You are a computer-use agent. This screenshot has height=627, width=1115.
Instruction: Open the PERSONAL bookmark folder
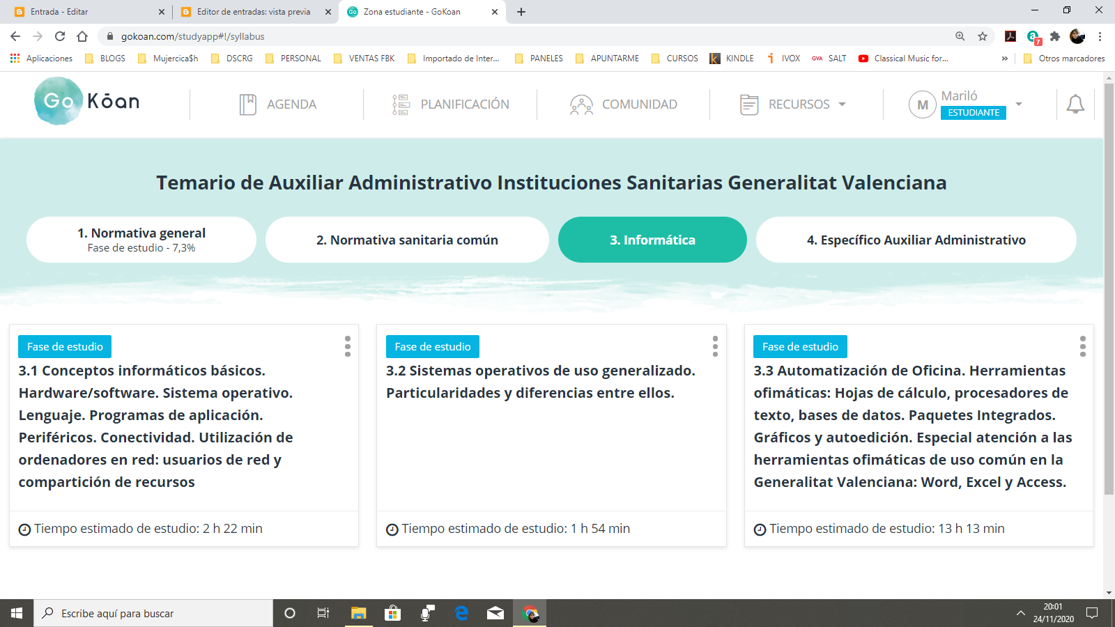coord(293,59)
